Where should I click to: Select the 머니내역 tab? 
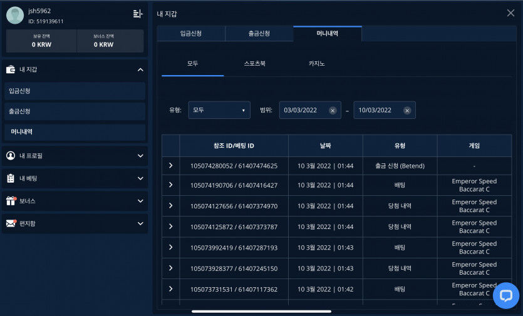328,34
